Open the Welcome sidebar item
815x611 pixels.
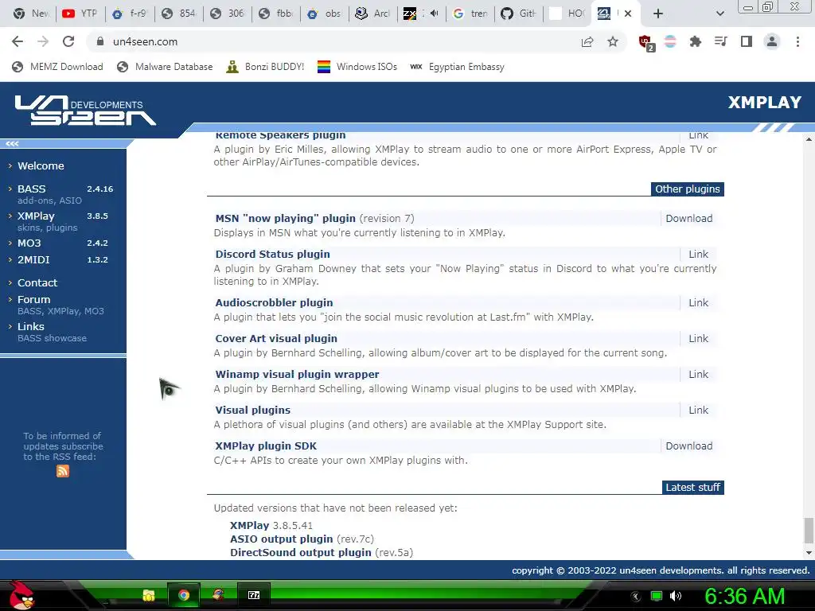(41, 165)
